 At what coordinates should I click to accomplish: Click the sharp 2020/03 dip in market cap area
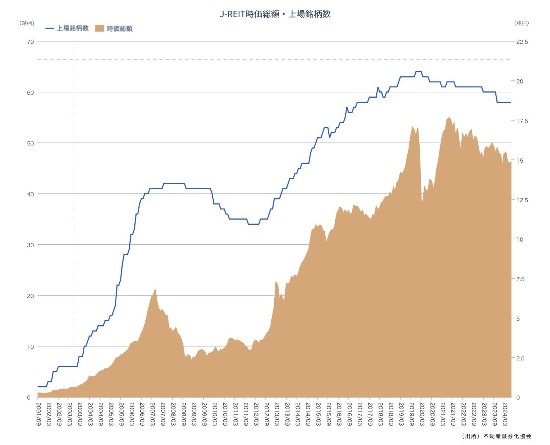422,200
